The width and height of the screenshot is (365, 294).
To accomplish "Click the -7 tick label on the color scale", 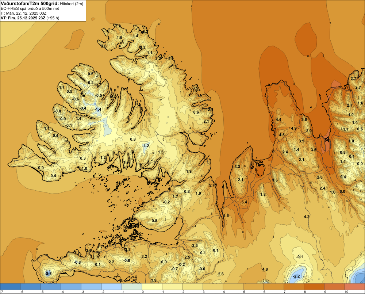I will [x=1, y=292].
